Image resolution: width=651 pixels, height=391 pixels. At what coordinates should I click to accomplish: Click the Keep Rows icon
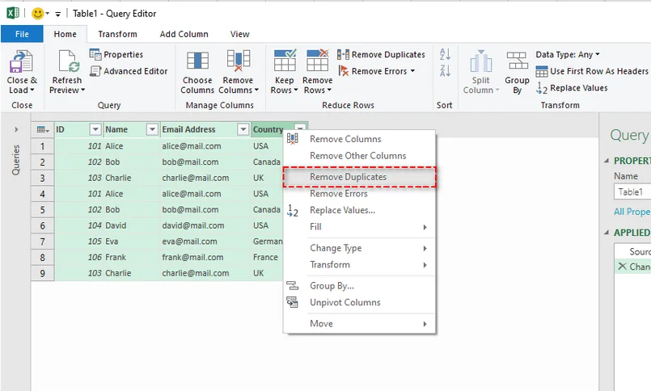coord(285,61)
